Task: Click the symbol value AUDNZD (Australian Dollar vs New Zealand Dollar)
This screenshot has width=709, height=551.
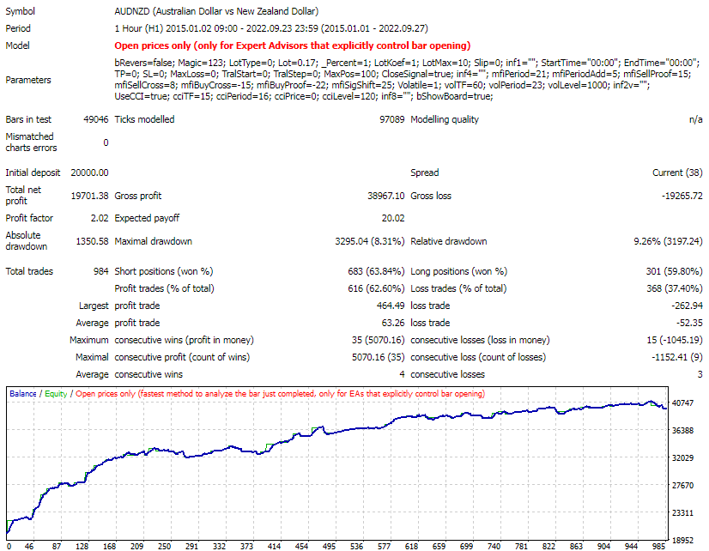Action: (216, 11)
